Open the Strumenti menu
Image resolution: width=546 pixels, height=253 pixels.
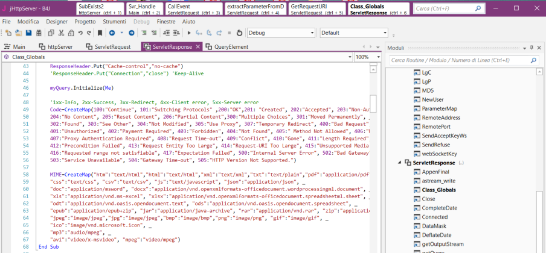114,21
